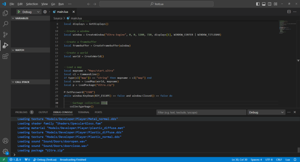
Task: Click CRLF line ending in status bar
Action: (279, 159)
